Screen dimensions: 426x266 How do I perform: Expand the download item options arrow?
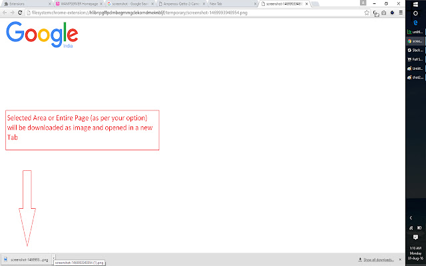click(x=53, y=257)
